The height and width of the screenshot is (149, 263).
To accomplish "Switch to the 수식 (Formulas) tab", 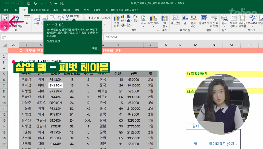I will (x=56, y=10).
